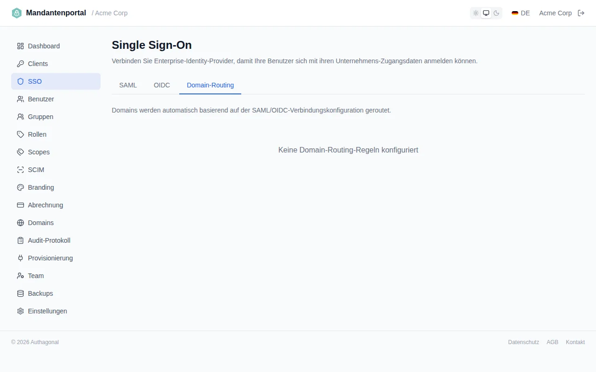Select system theme monitor icon
The height and width of the screenshot is (372, 596).
tap(486, 13)
